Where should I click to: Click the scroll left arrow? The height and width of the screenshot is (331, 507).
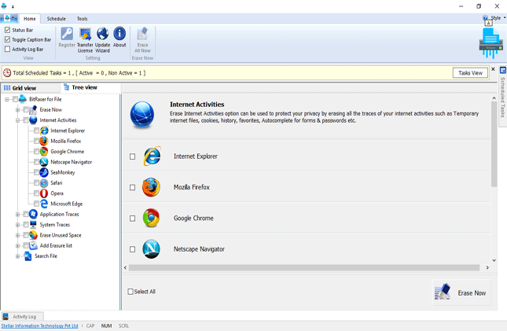(126, 267)
